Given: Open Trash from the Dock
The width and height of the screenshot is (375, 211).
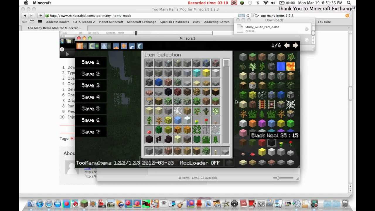Looking at the screenshot, I should click(345, 203).
